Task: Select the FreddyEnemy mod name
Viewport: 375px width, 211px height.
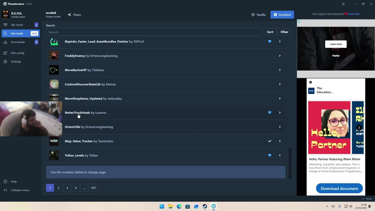Action: coord(75,56)
